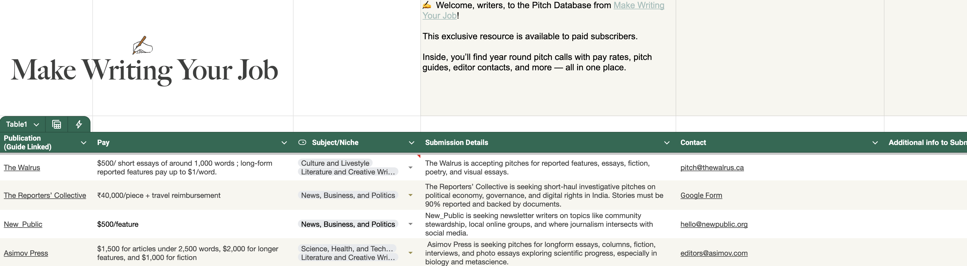The image size is (967, 266).
Task: Click the hello@newpublic.org email link
Action: coord(714,224)
